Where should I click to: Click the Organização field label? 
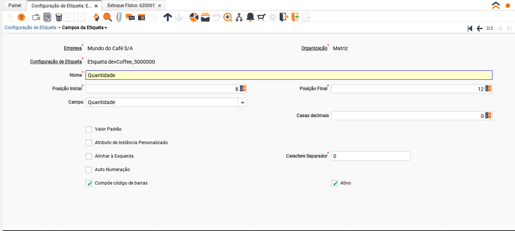[x=315, y=48]
